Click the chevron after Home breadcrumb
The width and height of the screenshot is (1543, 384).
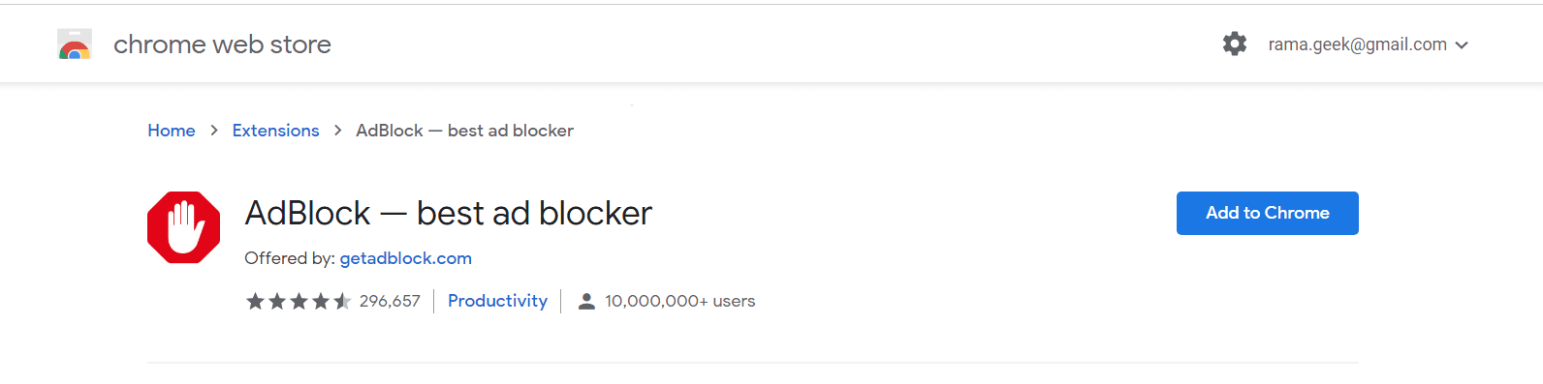tap(214, 131)
